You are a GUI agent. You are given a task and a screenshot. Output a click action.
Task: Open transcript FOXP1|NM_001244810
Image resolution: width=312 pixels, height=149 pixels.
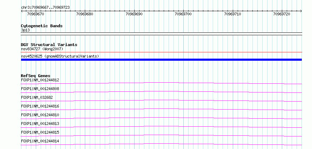[x=40, y=115]
